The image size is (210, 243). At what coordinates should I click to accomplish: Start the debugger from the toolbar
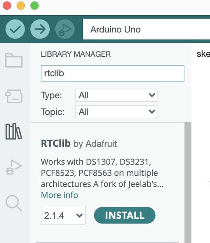click(x=65, y=29)
